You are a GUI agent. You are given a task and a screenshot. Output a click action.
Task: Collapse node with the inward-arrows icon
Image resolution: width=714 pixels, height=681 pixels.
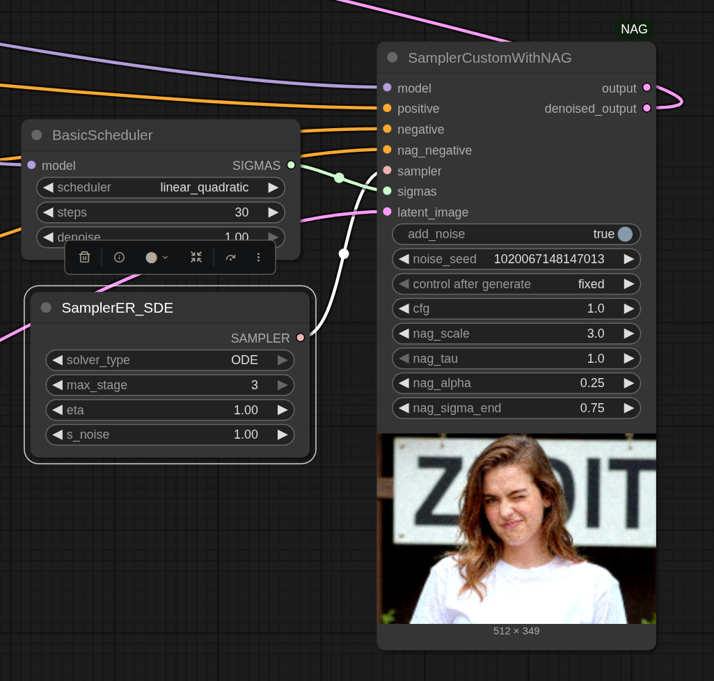coord(196,258)
